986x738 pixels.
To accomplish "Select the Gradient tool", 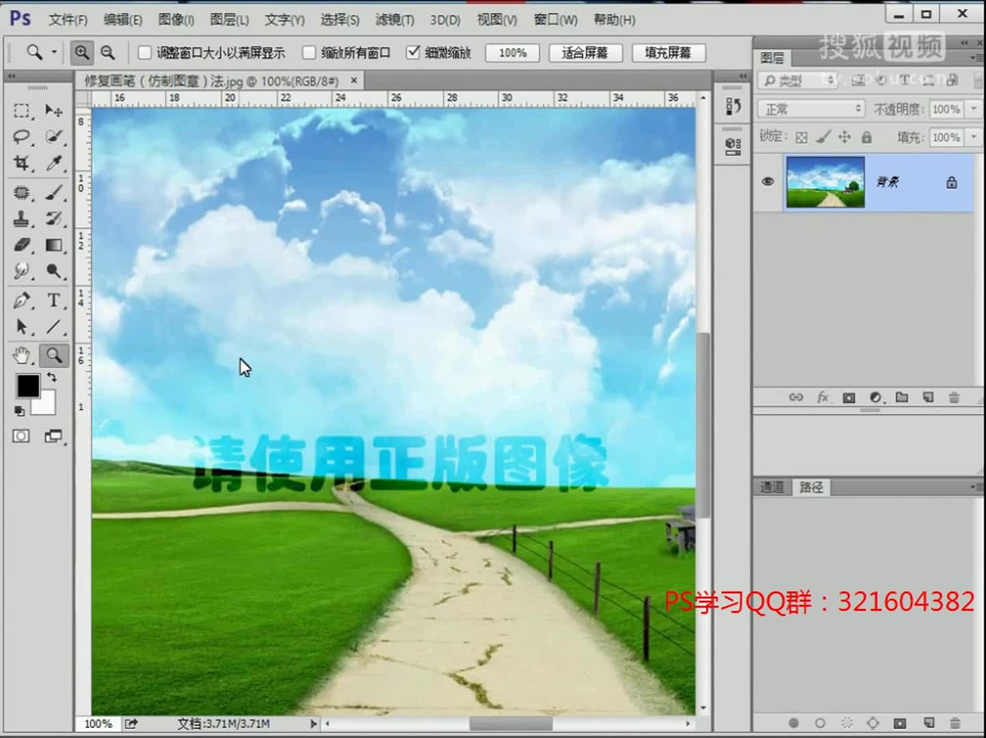I will point(54,245).
